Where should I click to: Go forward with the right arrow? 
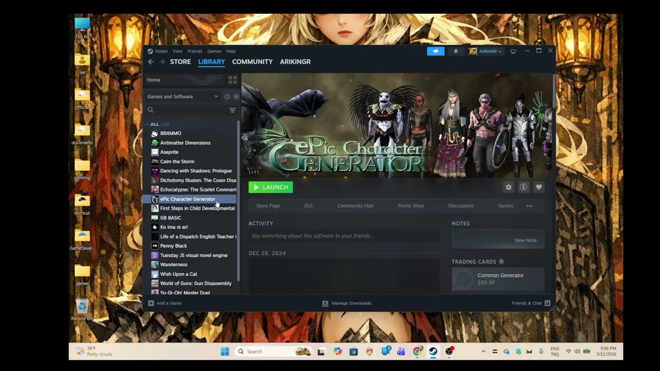tap(162, 61)
